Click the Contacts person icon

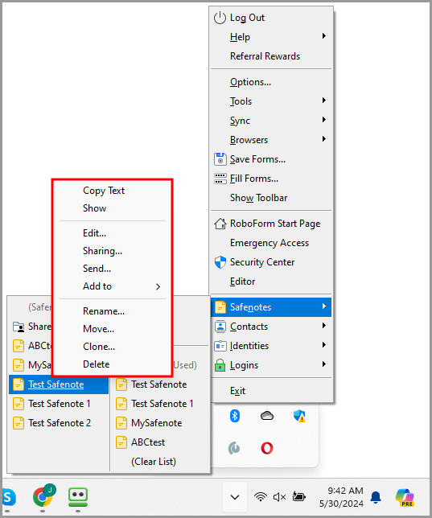click(x=220, y=327)
